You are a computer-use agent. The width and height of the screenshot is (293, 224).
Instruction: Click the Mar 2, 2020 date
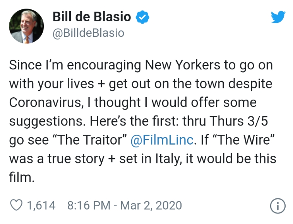click(151, 205)
